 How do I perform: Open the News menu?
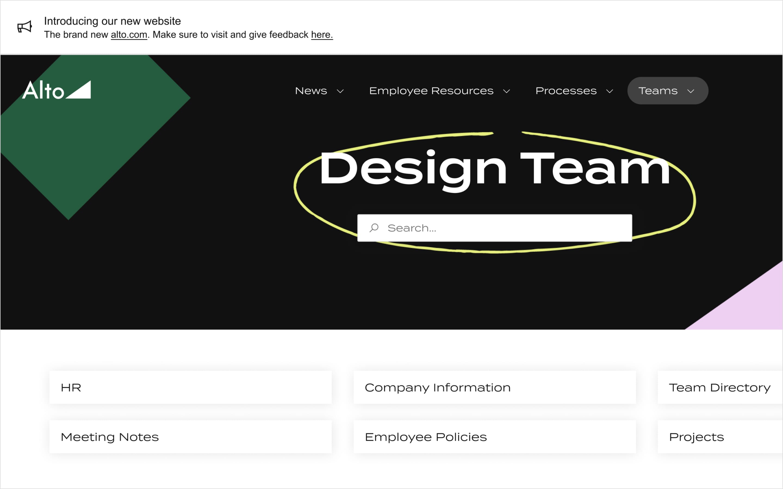coord(311,91)
